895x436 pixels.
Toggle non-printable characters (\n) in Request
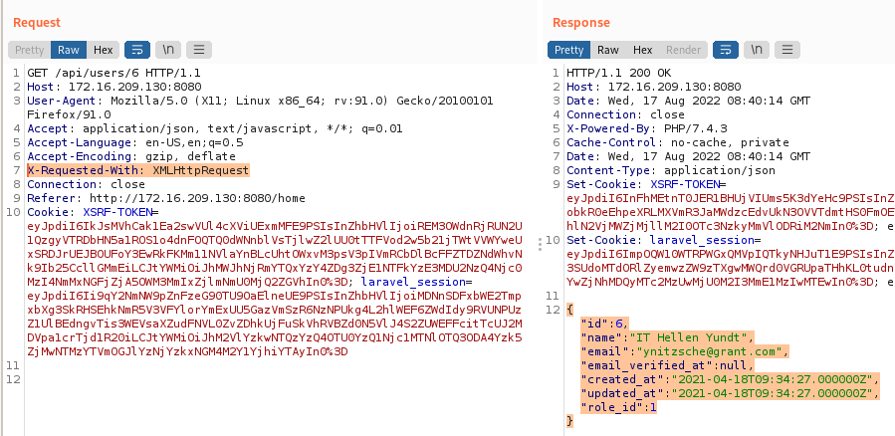168,50
